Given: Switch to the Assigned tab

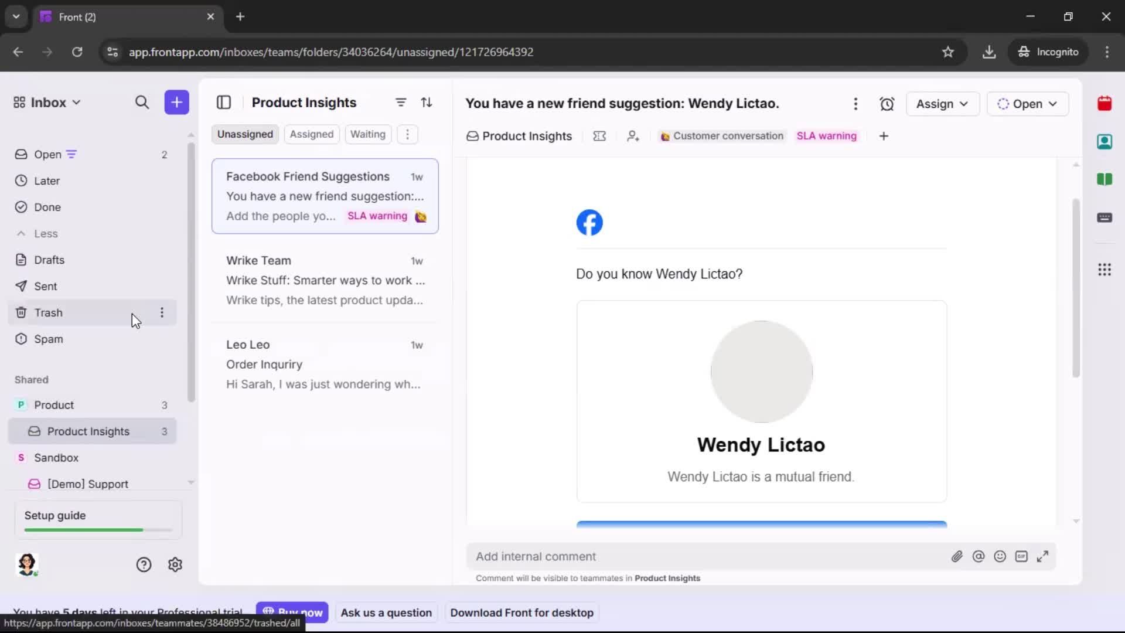Looking at the screenshot, I should coord(312,134).
